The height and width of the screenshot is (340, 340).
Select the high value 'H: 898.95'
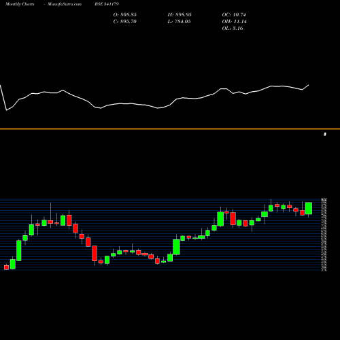180,15
